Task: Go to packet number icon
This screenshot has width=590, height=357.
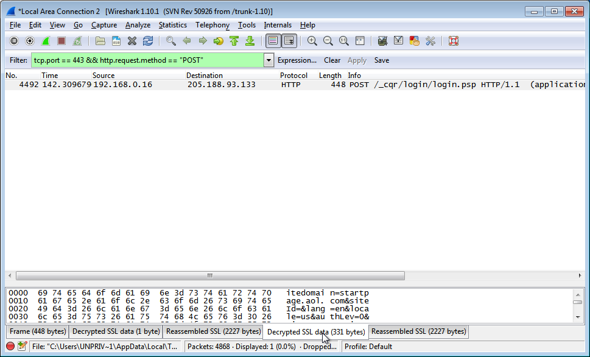Action: (218, 41)
